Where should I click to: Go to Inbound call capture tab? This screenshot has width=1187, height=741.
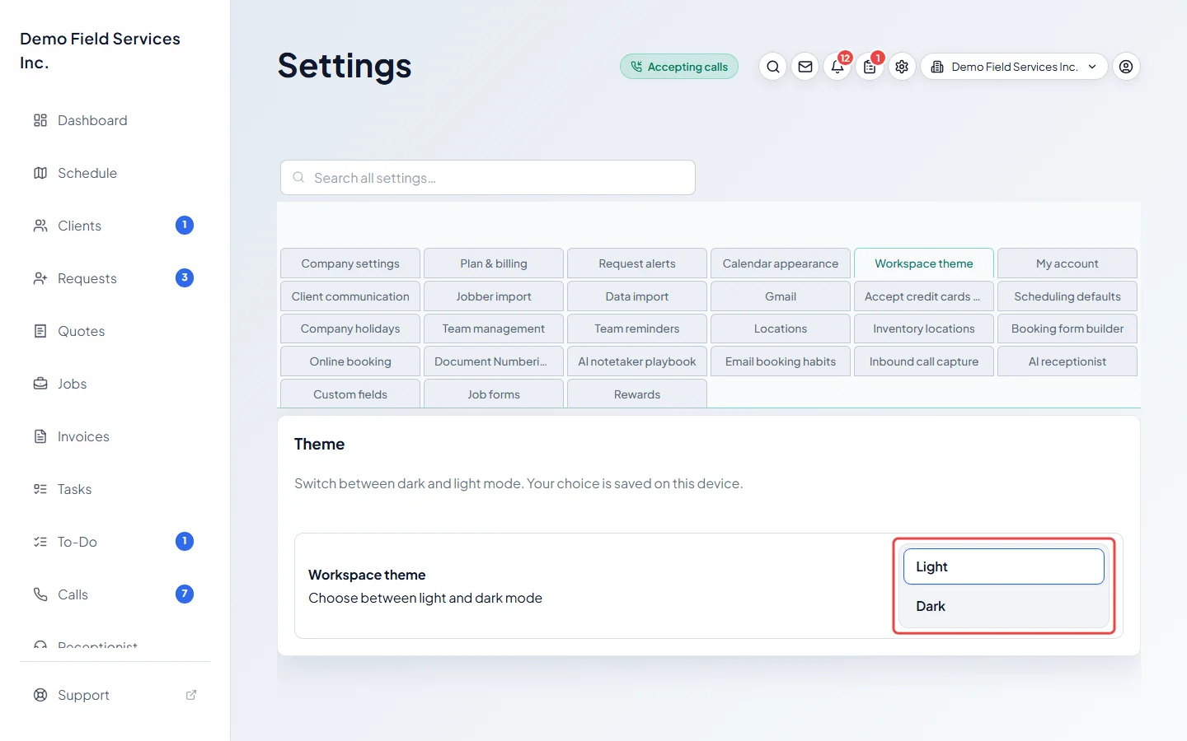[x=924, y=361]
